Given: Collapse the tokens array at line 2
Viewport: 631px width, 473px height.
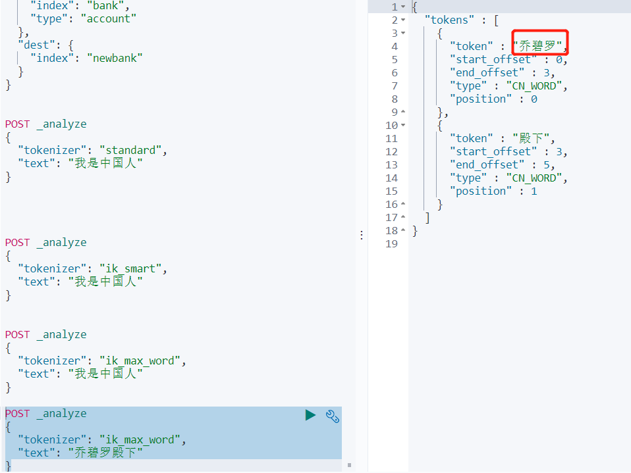Looking at the screenshot, I should (403, 20).
